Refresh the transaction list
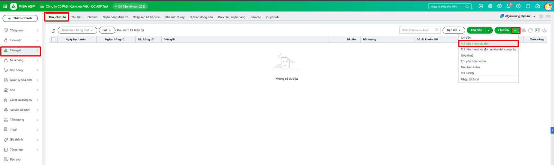The image size is (554, 165). 530,30
